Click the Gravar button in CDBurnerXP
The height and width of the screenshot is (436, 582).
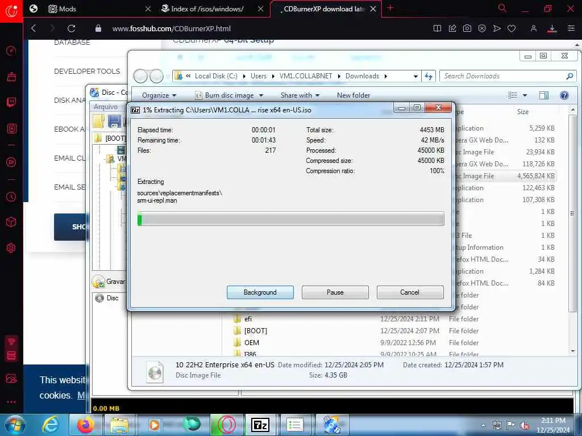(x=109, y=282)
